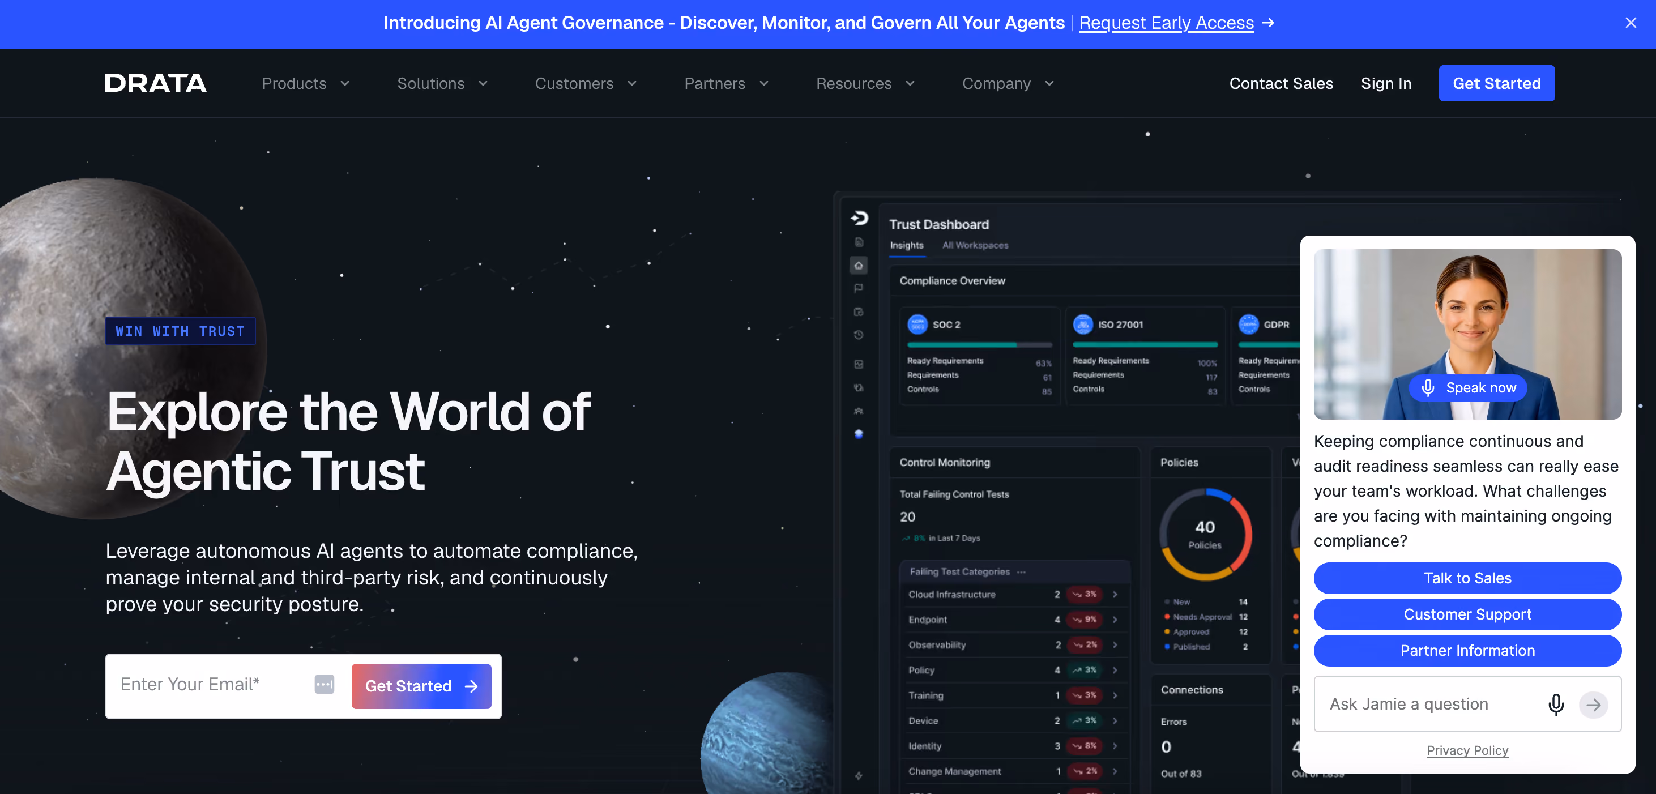
Task: Send the question with the arrow button
Action: (1593, 705)
